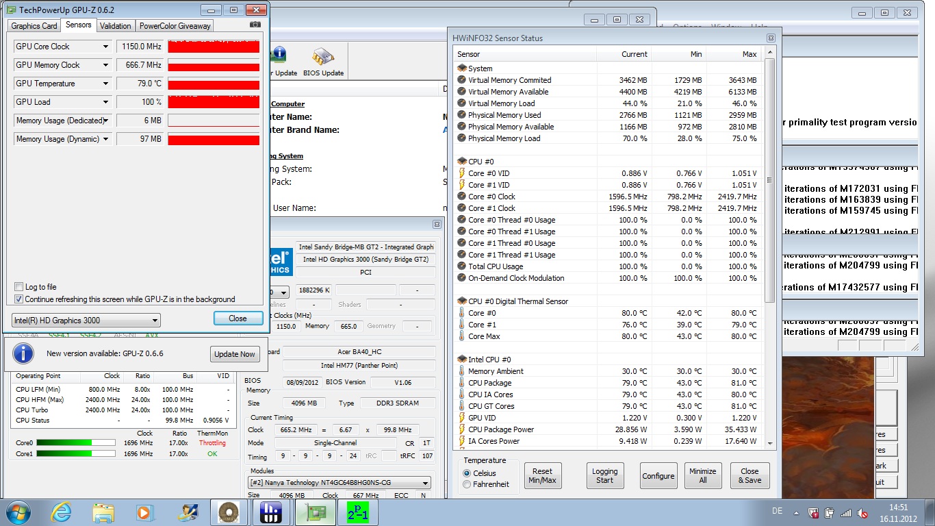Click the lightning icon beside CPU Package Power
Screen dimensions: 935x526
click(x=462, y=429)
